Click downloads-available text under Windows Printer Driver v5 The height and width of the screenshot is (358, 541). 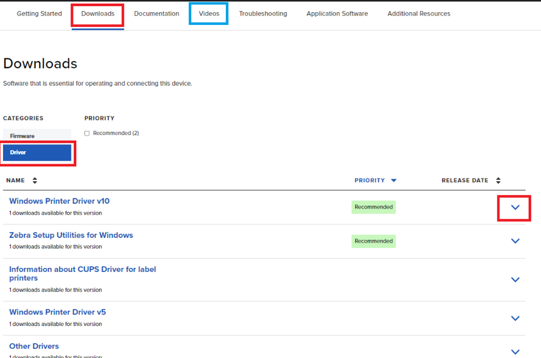pyautogui.click(x=55, y=324)
